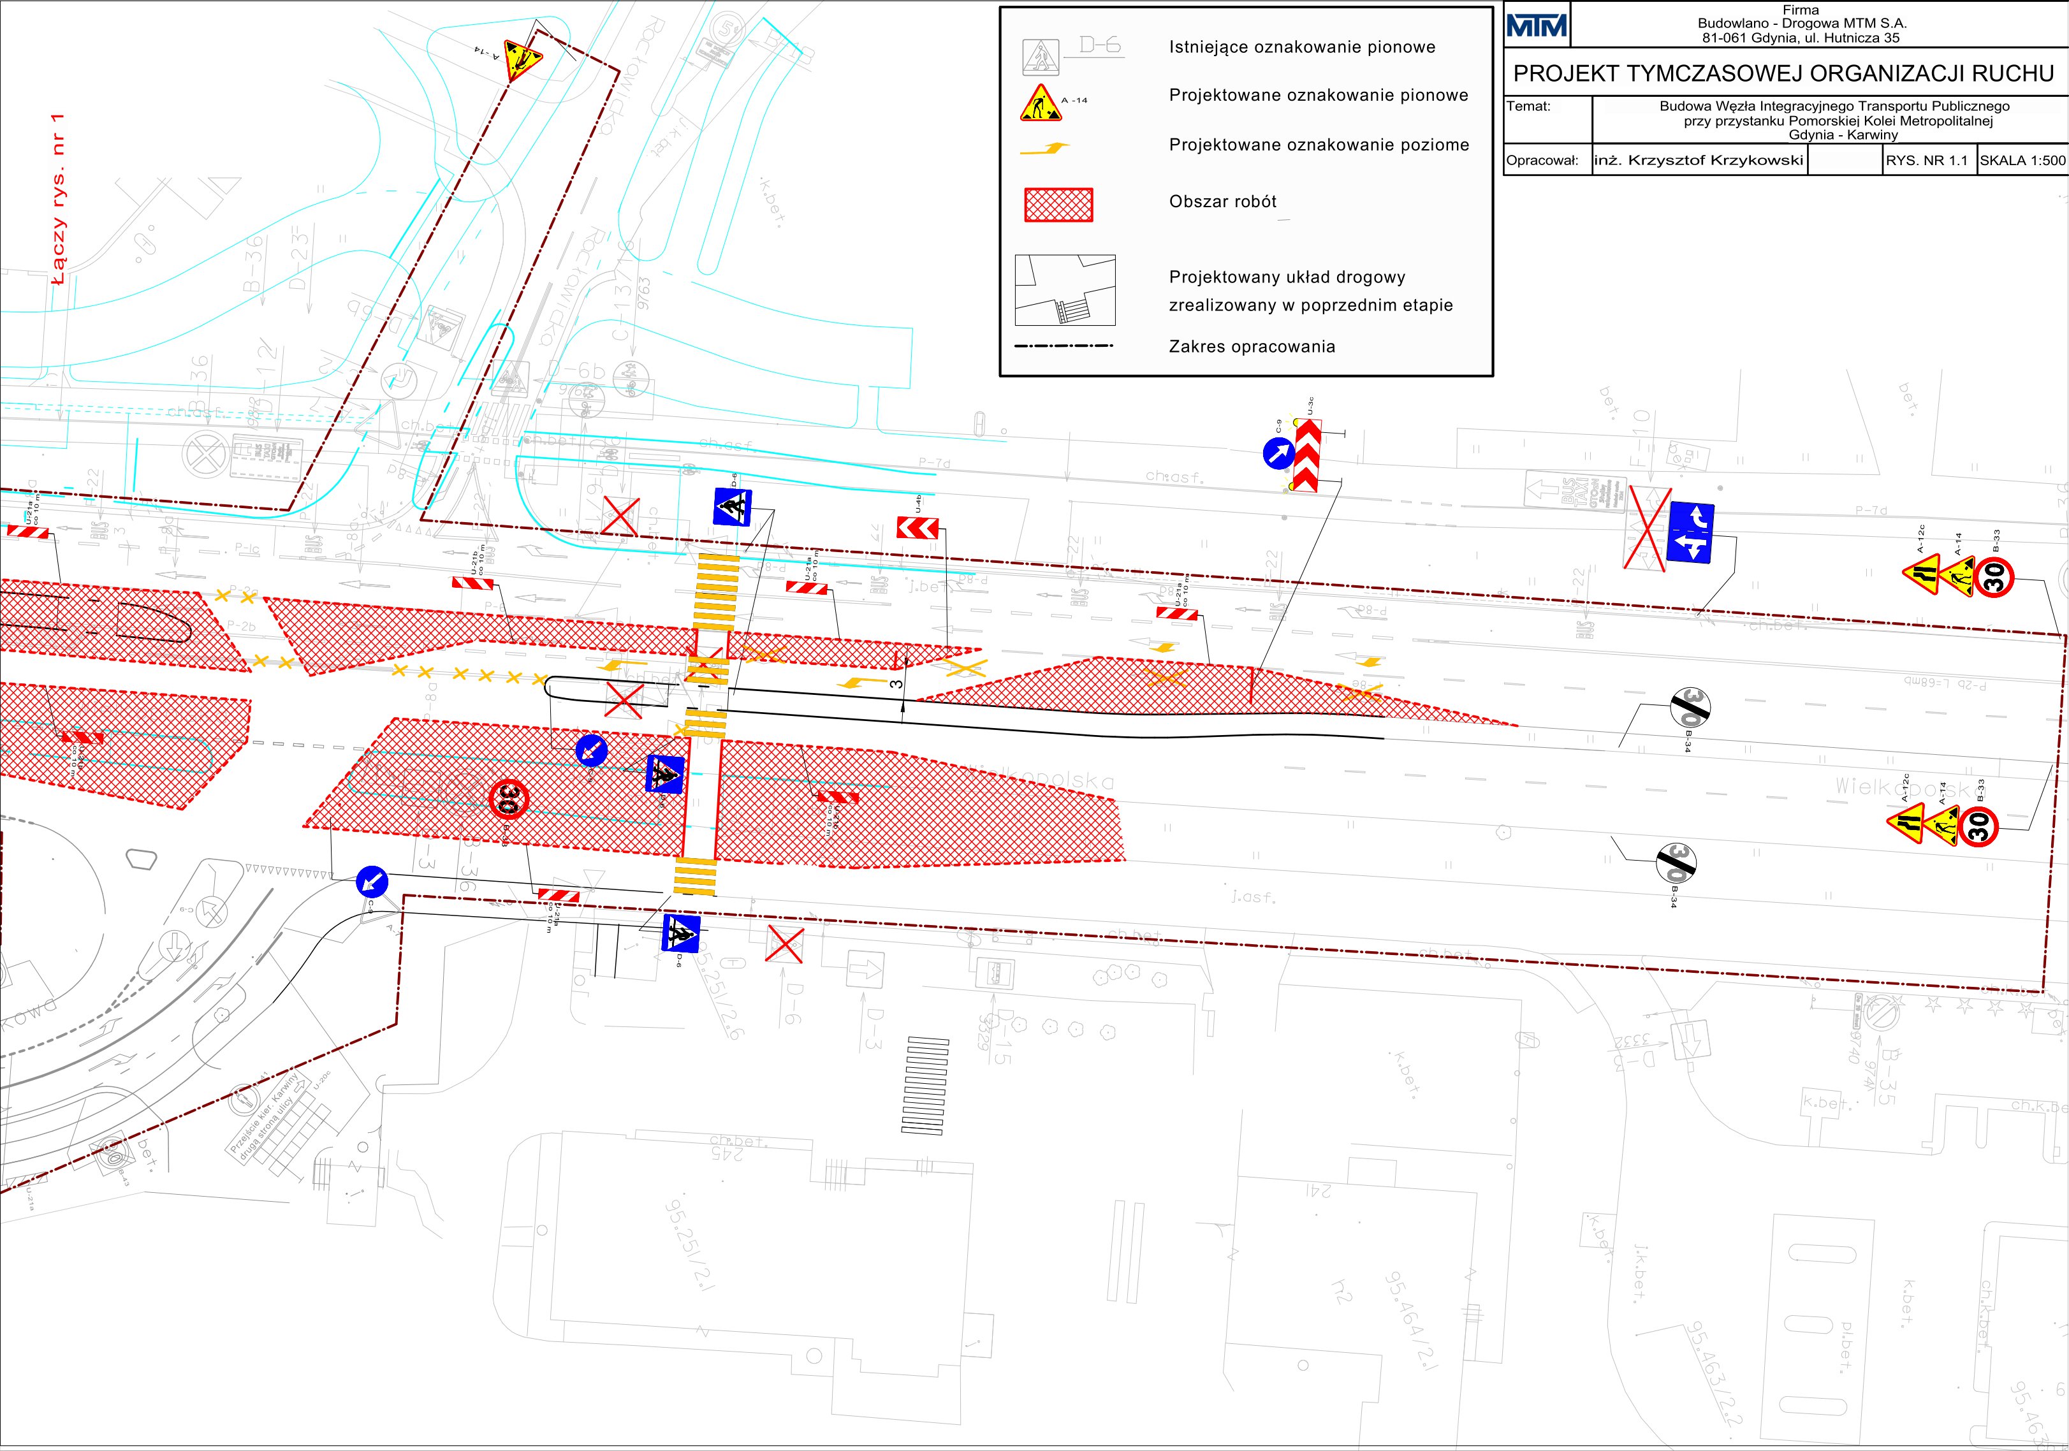The height and width of the screenshot is (1451, 2069).
Task: Click the author name inż. Krzysztof Krzykowski
Action: 1699,161
